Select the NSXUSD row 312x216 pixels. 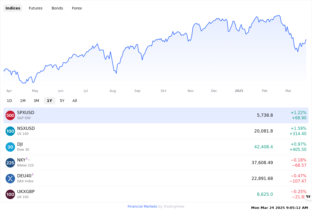coord(156,131)
